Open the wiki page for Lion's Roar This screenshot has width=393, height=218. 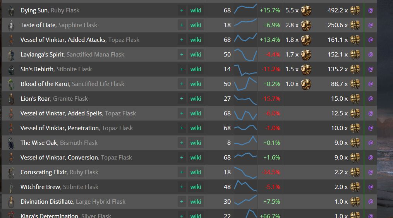point(196,99)
